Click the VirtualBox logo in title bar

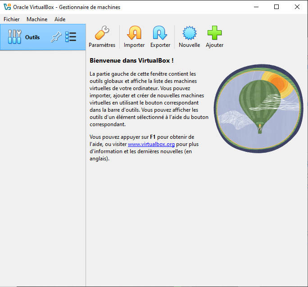[7, 7]
